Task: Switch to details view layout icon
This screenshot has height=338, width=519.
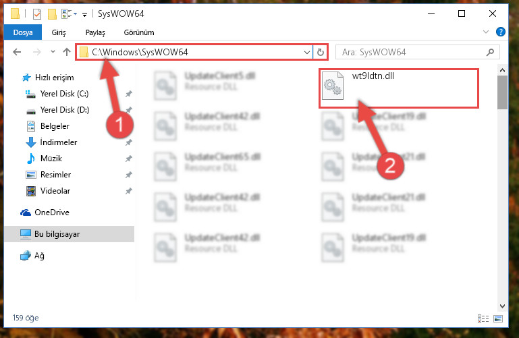Action: pyautogui.click(x=483, y=318)
